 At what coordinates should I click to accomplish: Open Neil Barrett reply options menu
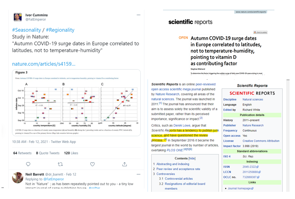click(139, 174)
